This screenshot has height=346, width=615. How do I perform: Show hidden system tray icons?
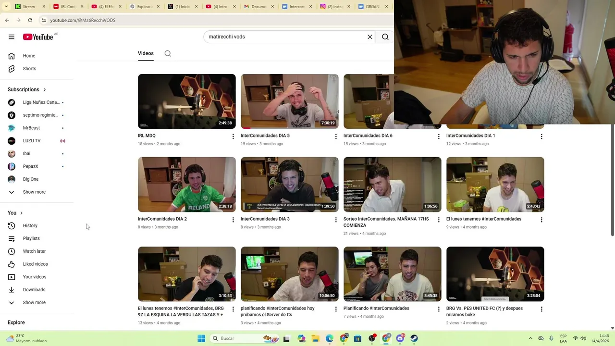pos(530,338)
